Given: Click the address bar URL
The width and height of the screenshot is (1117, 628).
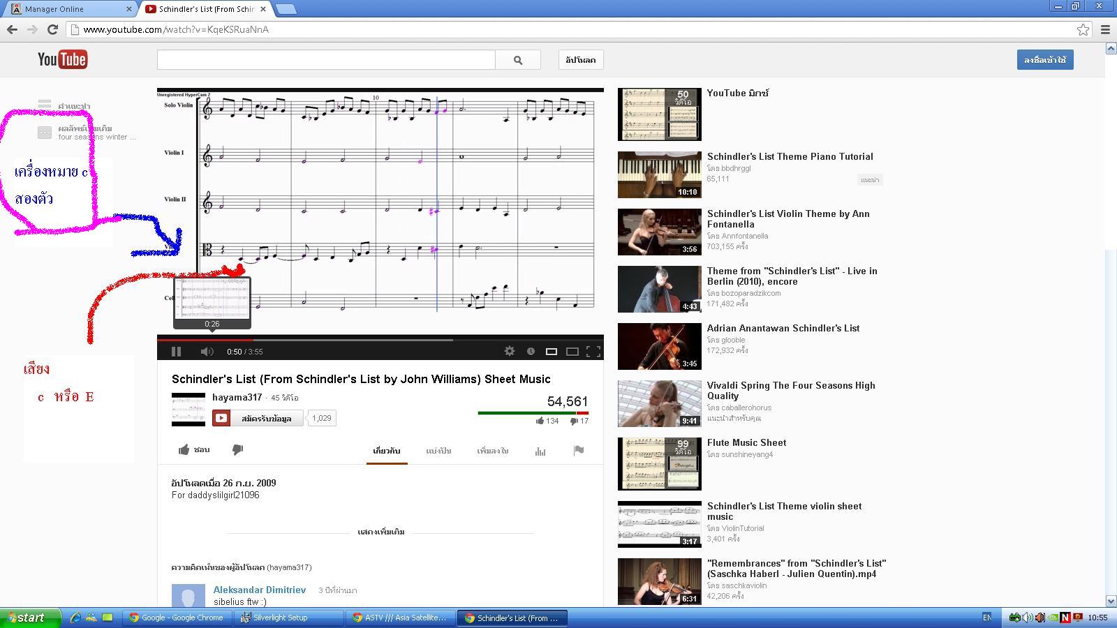Looking at the screenshot, I should click(x=176, y=29).
